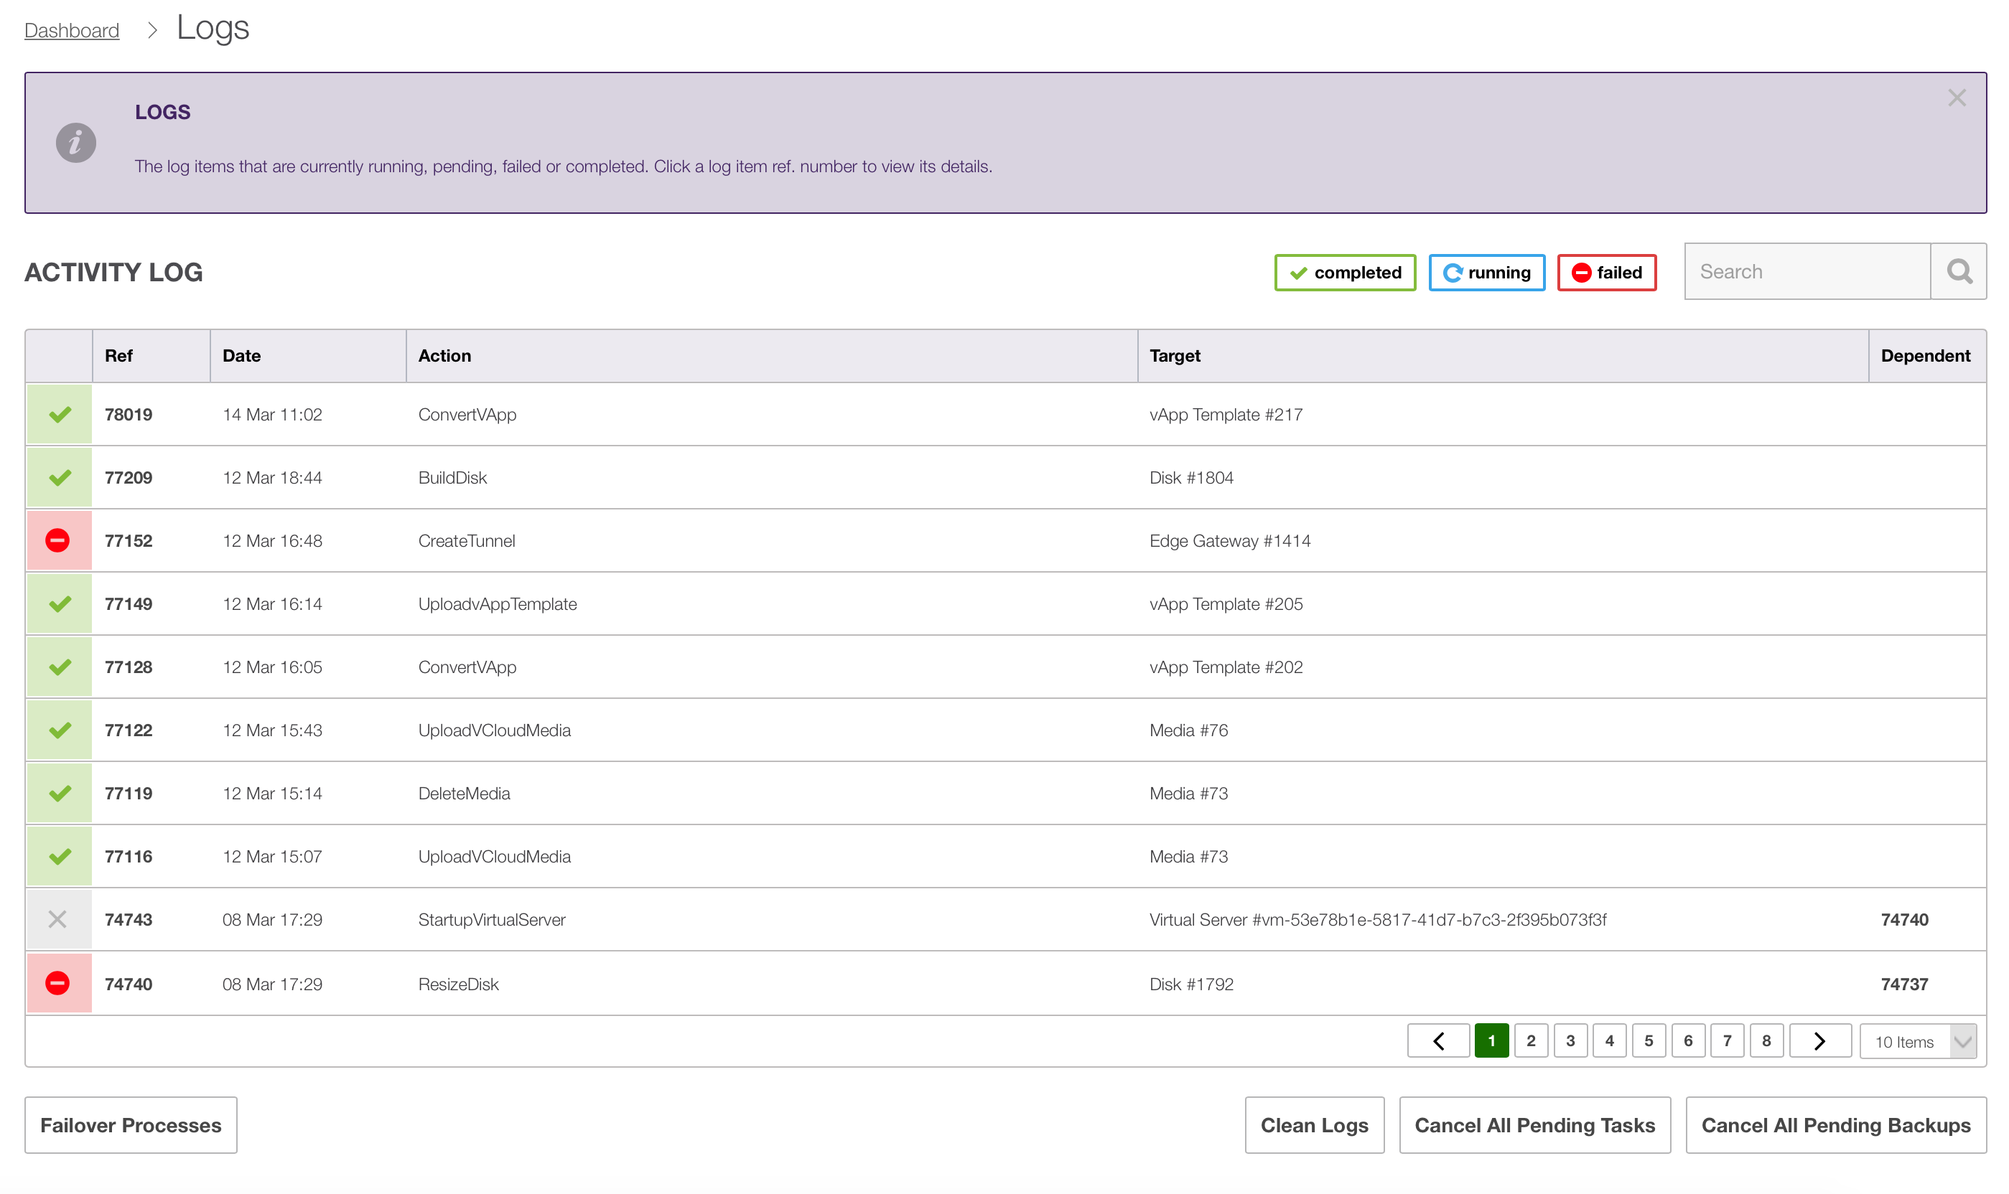Click the search magnifier icon
Screen dimensions: 2009x1194
(x=1959, y=271)
